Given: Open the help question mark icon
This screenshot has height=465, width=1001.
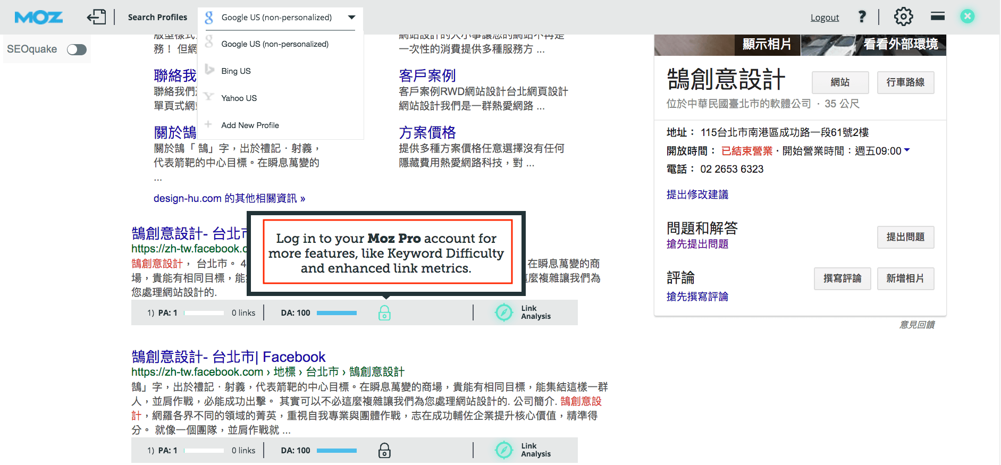Looking at the screenshot, I should coord(862,16).
